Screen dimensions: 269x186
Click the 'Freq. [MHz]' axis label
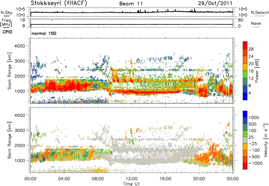[6, 23]
